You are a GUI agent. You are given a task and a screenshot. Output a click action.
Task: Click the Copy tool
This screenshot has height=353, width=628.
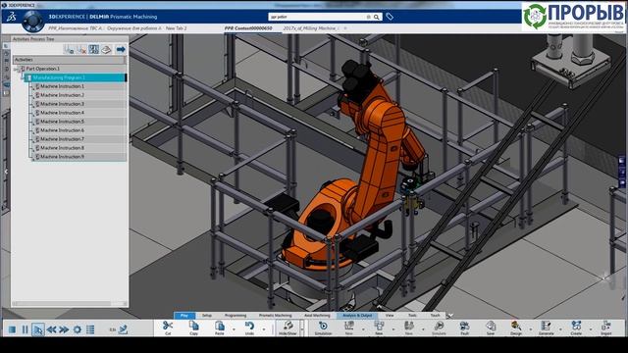[x=194, y=328]
